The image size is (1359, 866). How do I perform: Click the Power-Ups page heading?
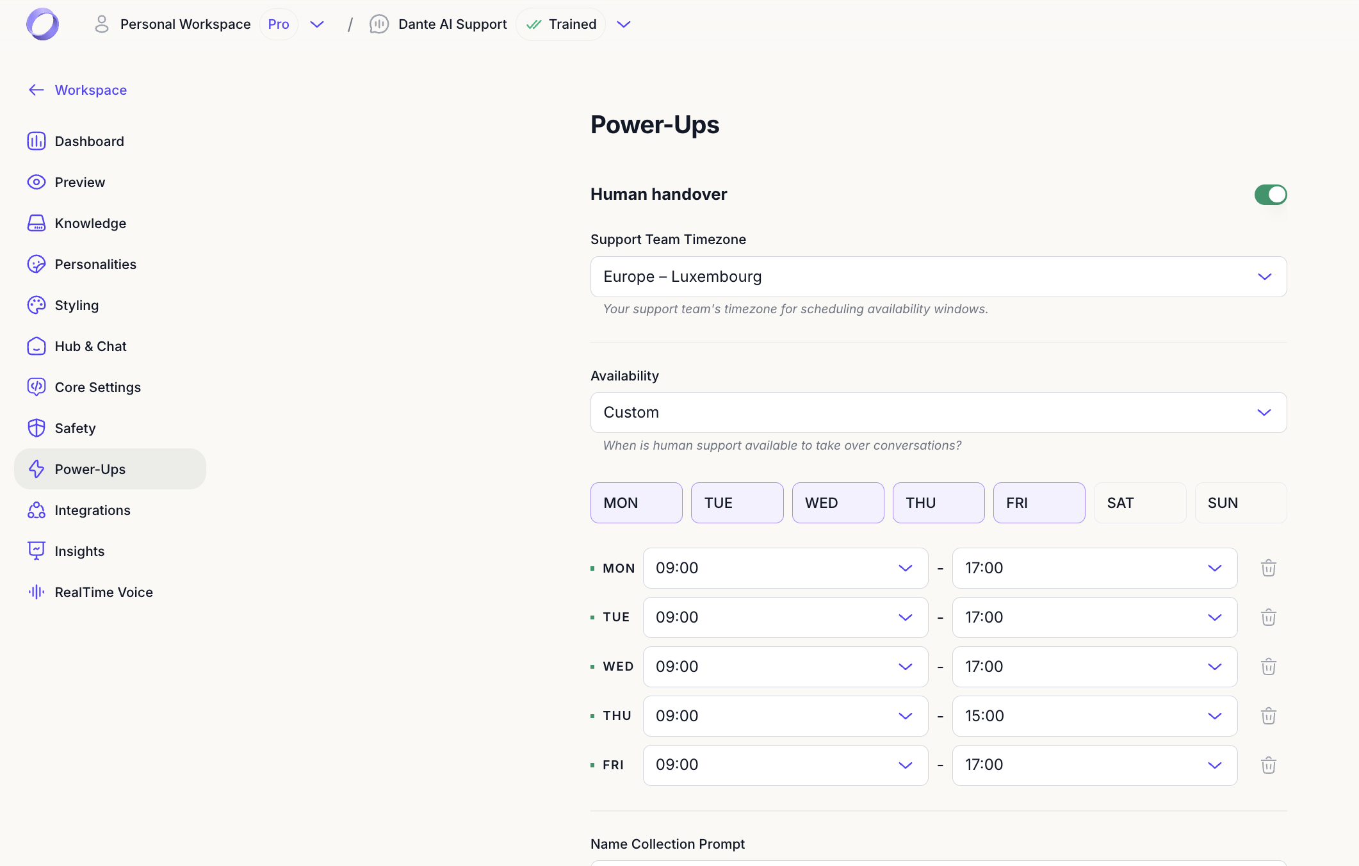click(655, 125)
